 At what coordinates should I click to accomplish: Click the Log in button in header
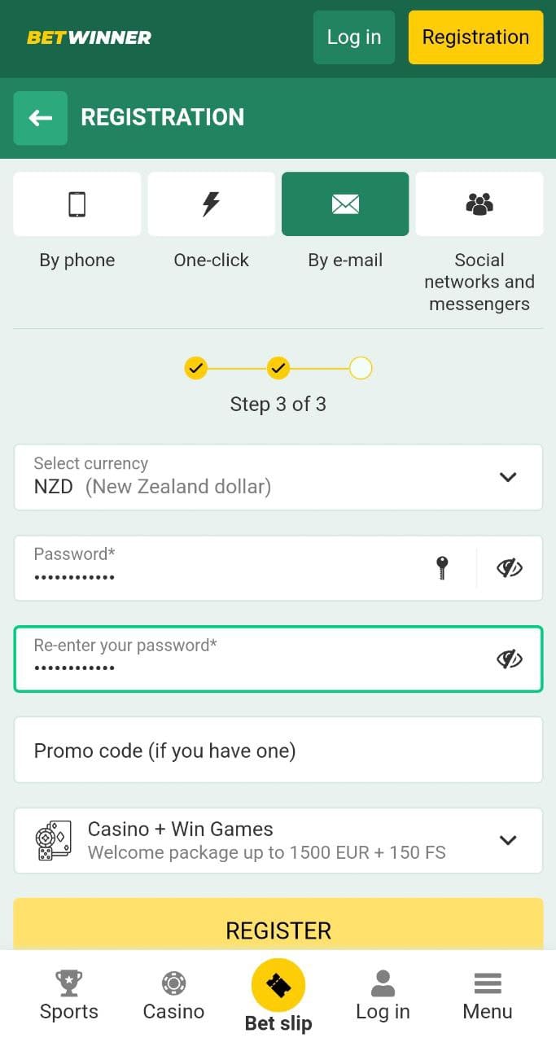pos(354,37)
